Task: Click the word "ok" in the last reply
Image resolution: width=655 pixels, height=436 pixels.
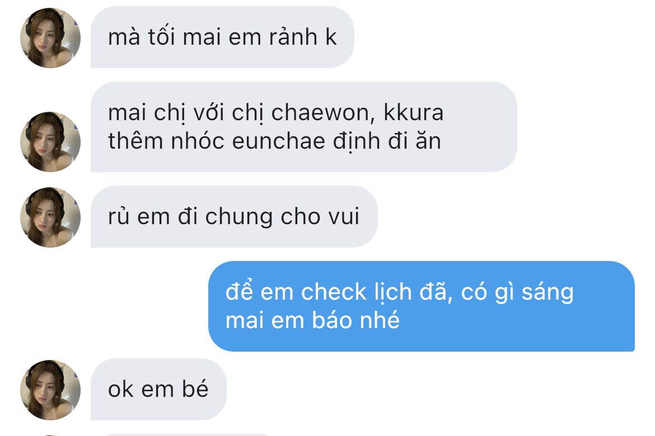Action: (120, 389)
